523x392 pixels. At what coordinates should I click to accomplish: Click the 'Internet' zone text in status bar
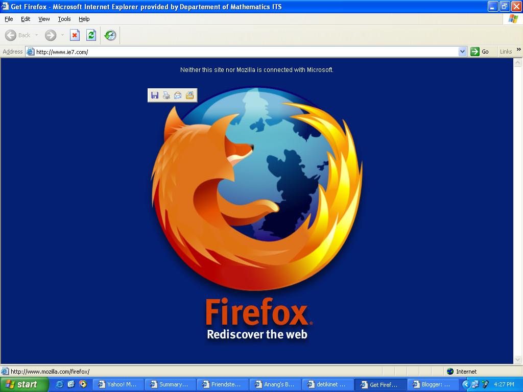(466, 372)
